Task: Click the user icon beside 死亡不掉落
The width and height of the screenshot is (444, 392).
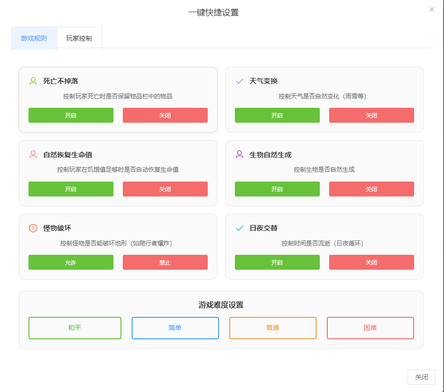Action: 33,81
